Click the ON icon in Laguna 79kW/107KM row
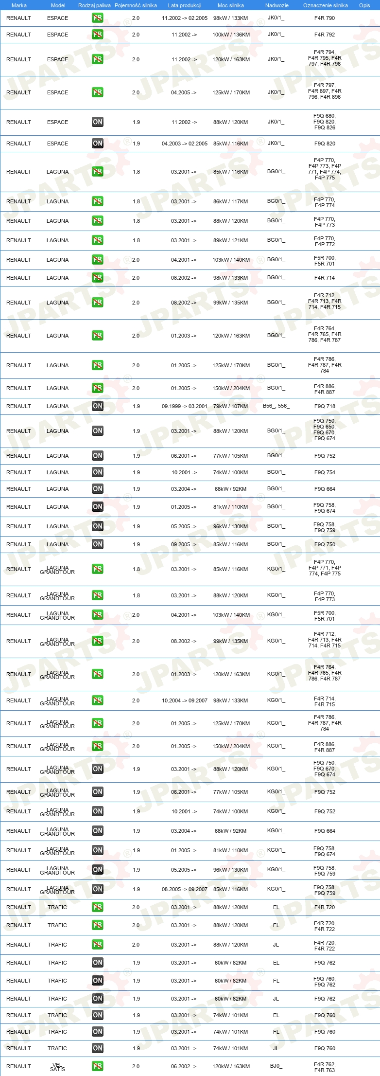 97,406
